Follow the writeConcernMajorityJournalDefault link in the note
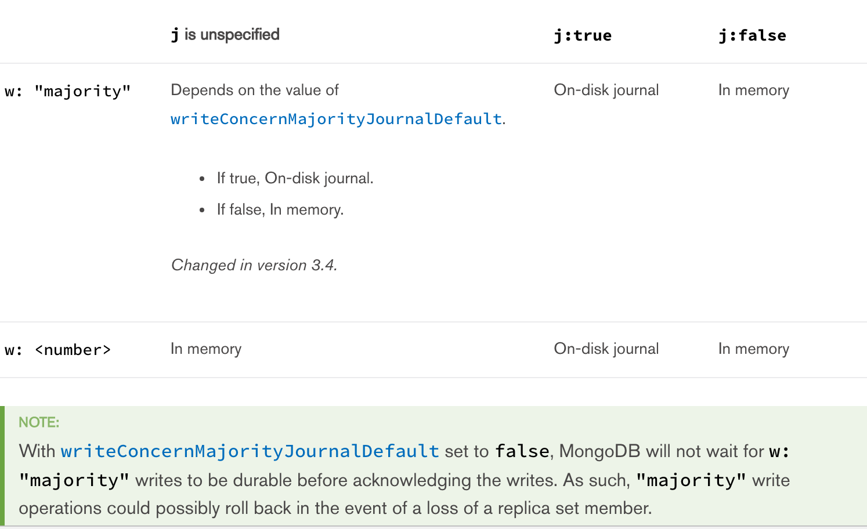The image size is (867, 529). click(x=250, y=451)
